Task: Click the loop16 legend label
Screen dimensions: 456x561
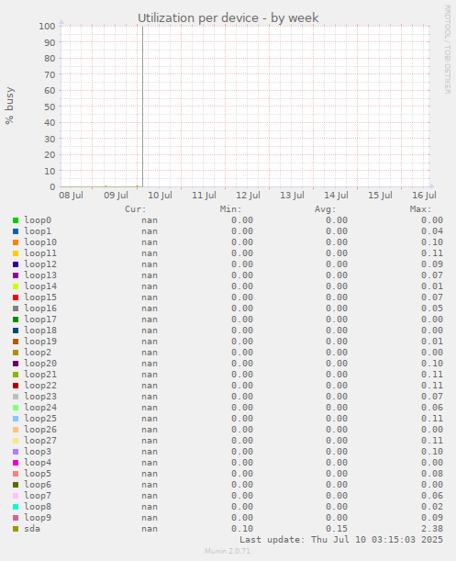Action: click(40, 309)
